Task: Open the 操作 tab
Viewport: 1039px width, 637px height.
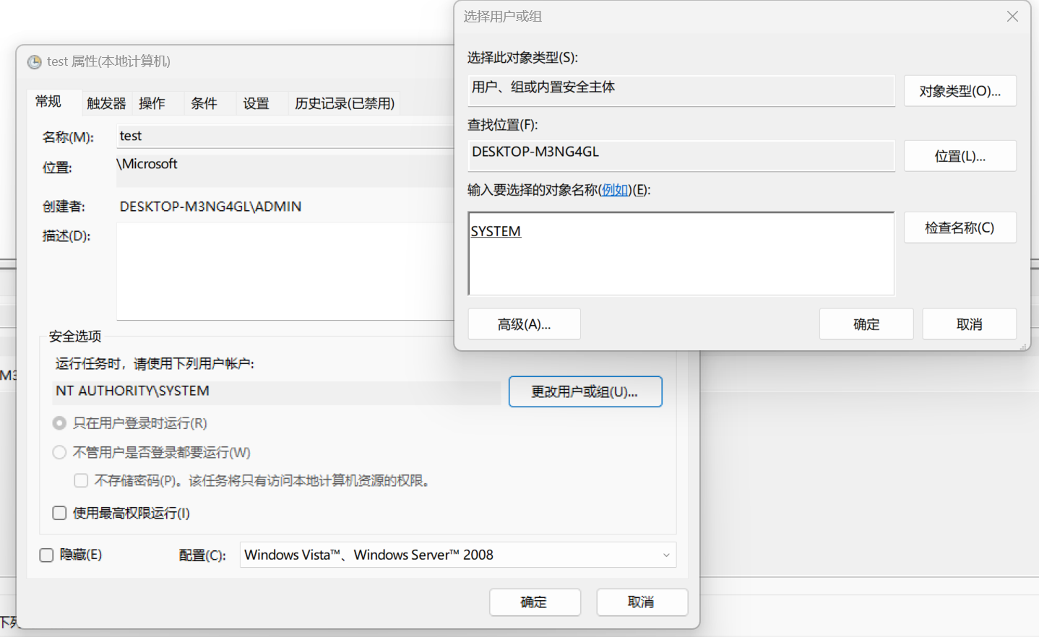Action: point(152,103)
